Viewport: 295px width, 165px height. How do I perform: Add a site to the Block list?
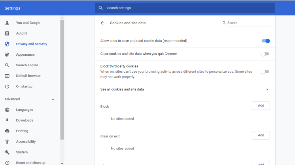[261, 106]
